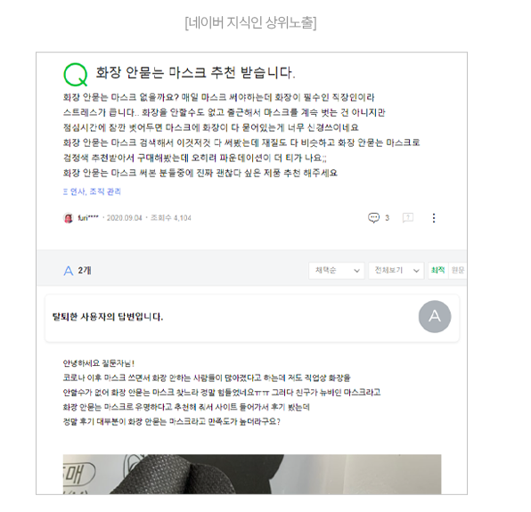Screen dimensions: 531x512
Task: Click the furi**** username
Action: pos(88,218)
